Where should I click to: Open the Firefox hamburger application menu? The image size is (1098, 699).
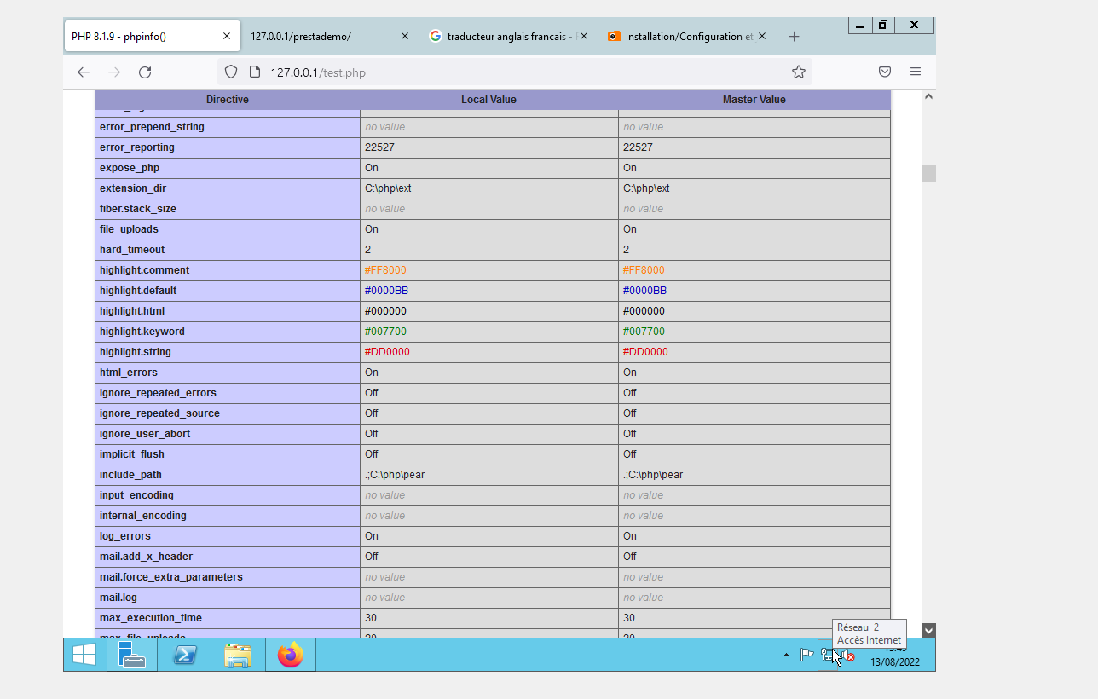tap(916, 72)
